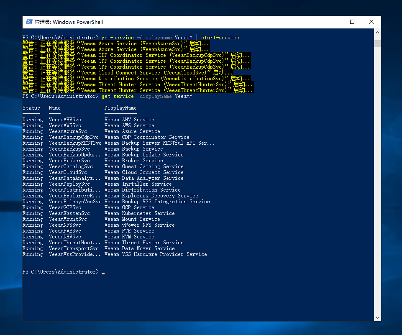Click 'VeeamBackupRESTSvc' service name
Viewport: 402px width, 335px height.
coord(75,143)
